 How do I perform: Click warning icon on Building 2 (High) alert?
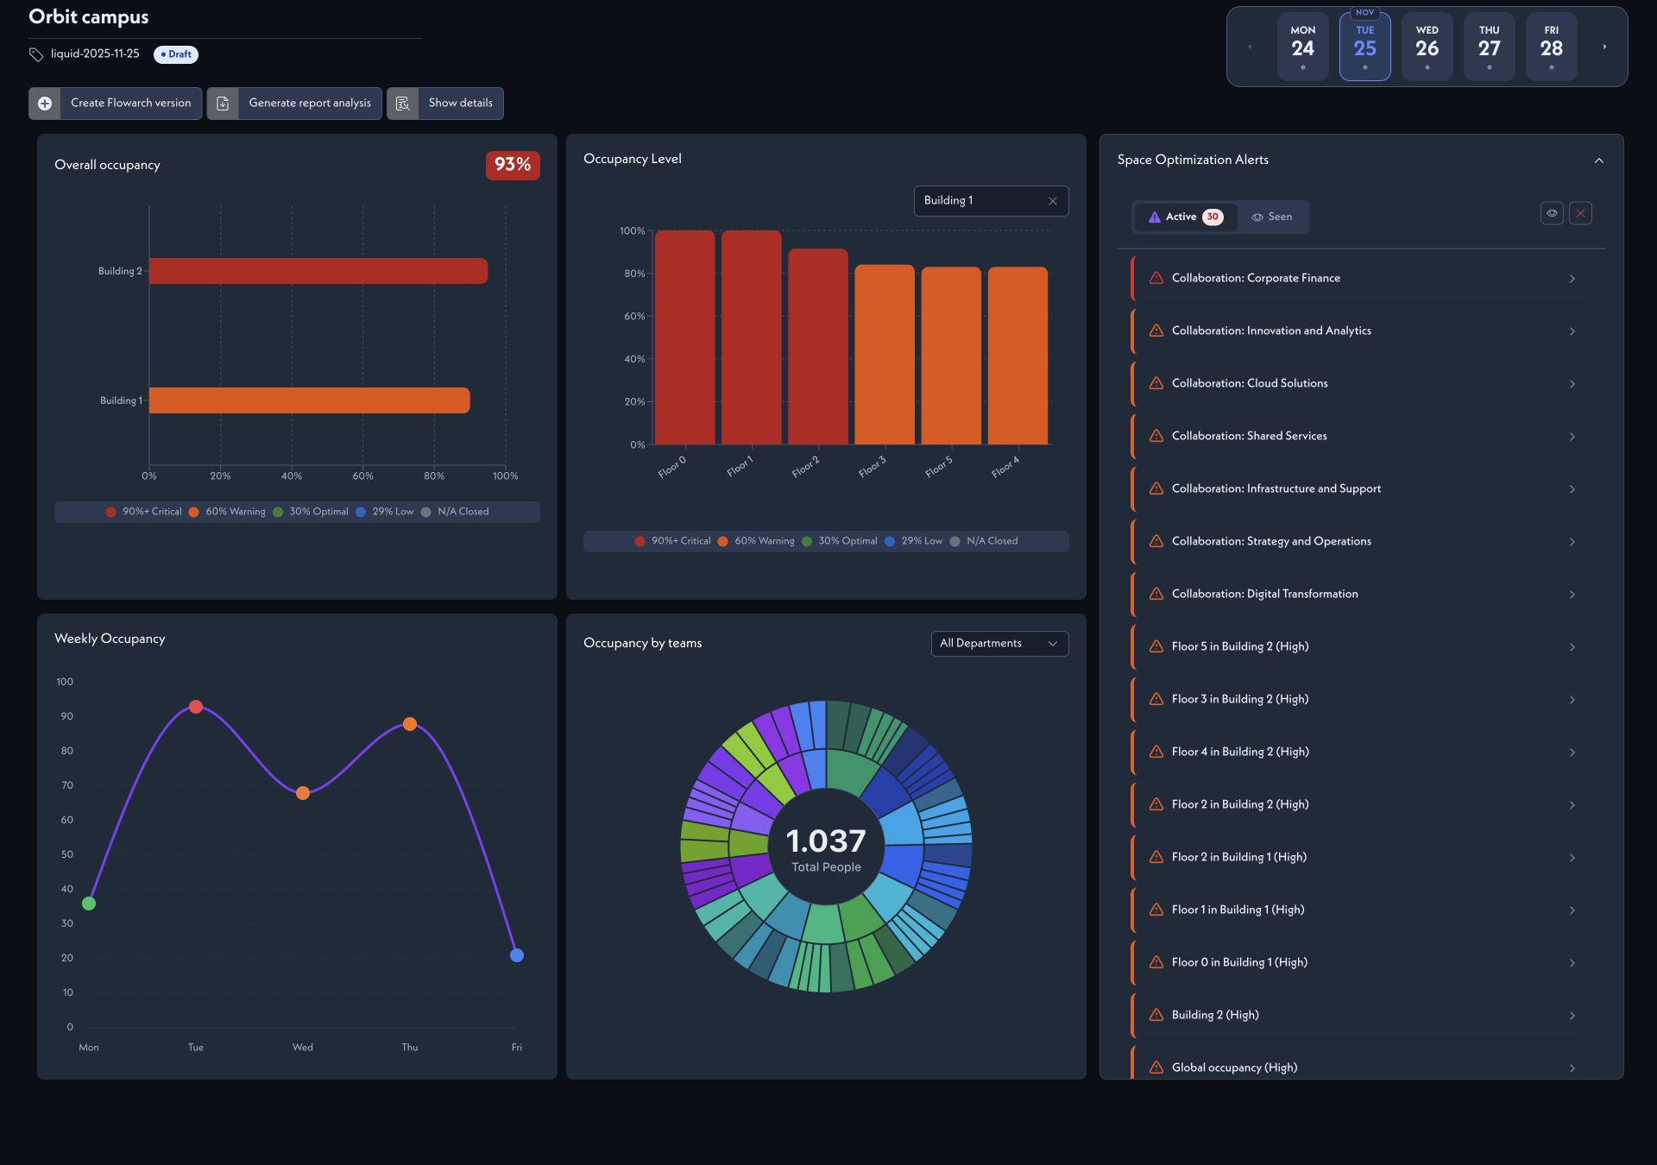coord(1156,1015)
